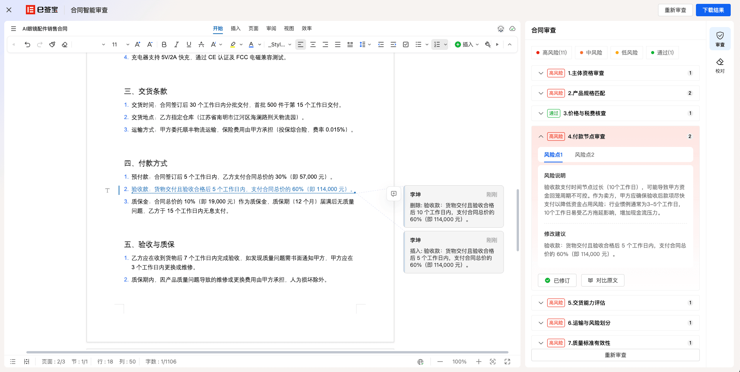The width and height of the screenshot is (740, 372).
Task: Expand 5.交货能力评估 section
Action: pyautogui.click(x=616, y=303)
